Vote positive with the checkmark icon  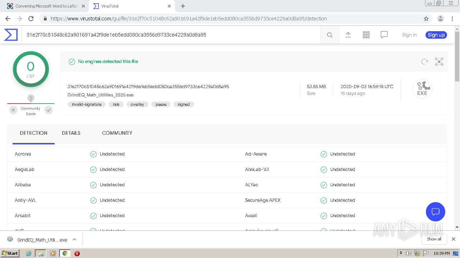(49, 110)
